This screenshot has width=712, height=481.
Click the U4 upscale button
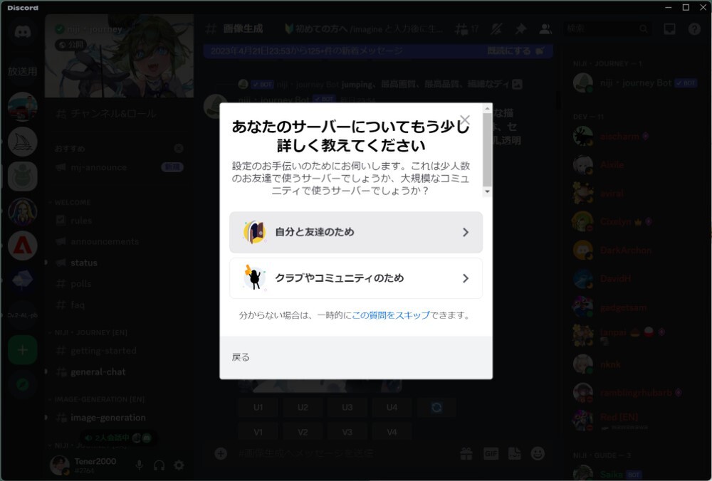click(392, 408)
